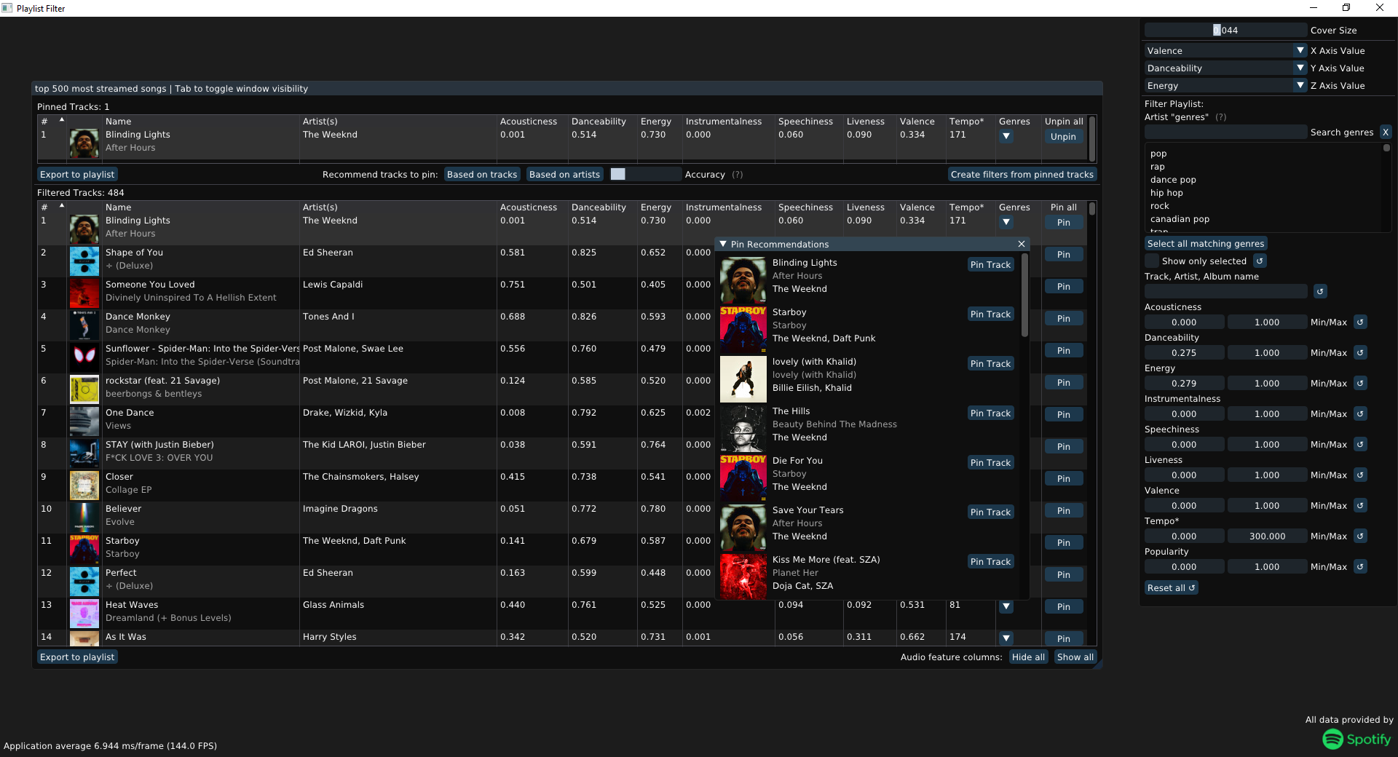Click the Sunflower album cover thumbnail
The image size is (1398, 757).
(84, 357)
